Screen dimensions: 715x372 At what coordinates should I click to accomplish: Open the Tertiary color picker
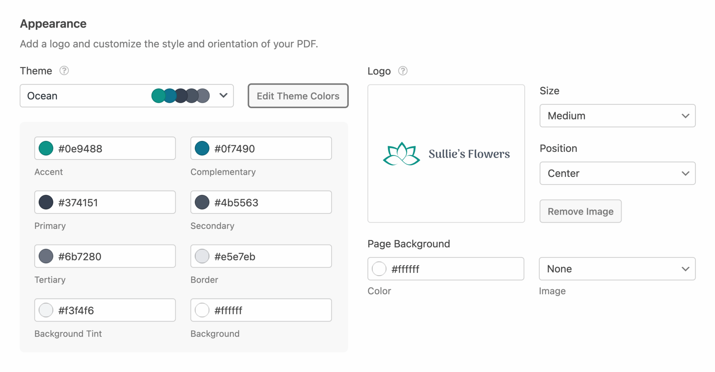point(45,256)
